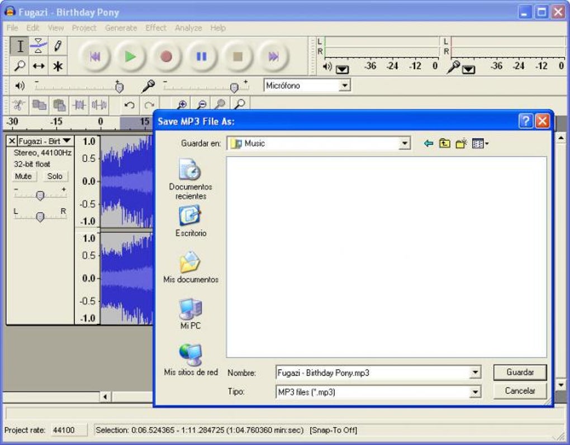This screenshot has width=570, height=445.
Task: Select the Multi-tool asterisk icon
Action: click(58, 66)
